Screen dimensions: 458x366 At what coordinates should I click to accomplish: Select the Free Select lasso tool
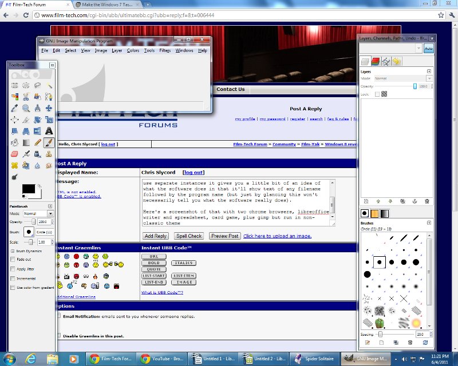click(37, 85)
